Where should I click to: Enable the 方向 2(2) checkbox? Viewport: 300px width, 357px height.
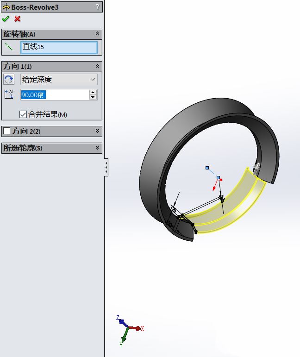tap(6, 131)
